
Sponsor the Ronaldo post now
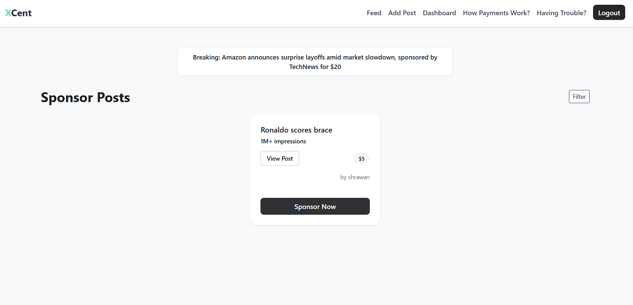[x=315, y=206]
